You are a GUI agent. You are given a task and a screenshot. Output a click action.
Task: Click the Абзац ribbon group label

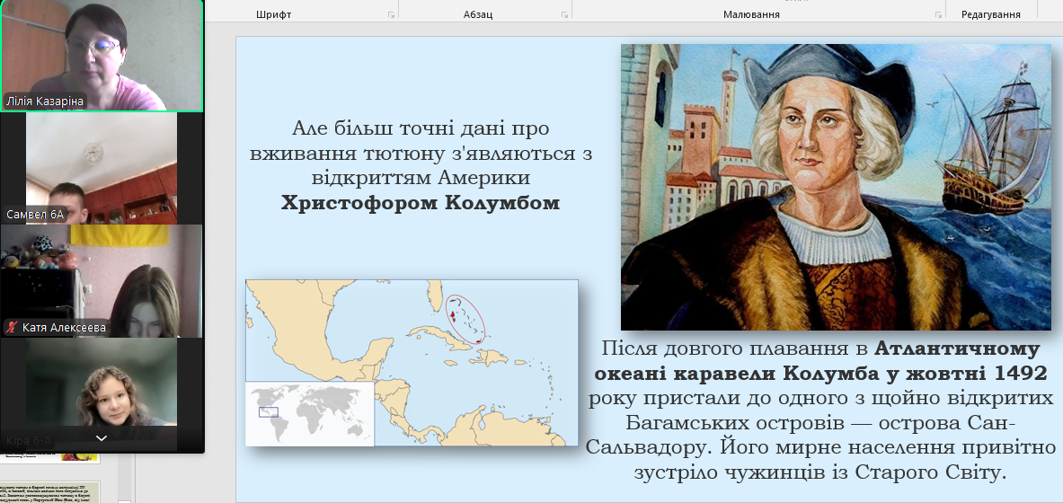(478, 14)
